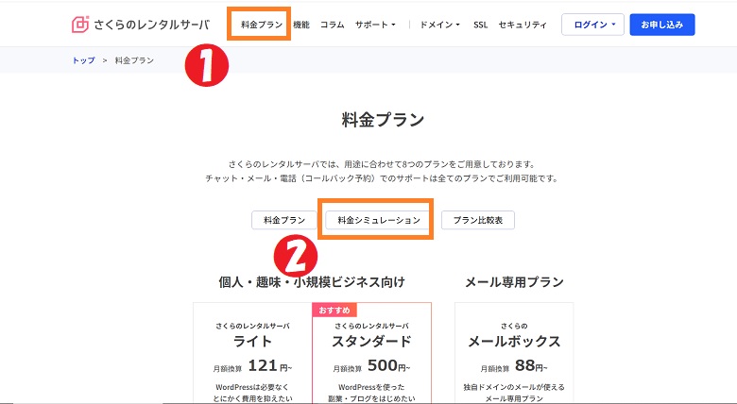Open the セキュリティ navigation item
The height and width of the screenshot is (404, 737).
point(523,25)
